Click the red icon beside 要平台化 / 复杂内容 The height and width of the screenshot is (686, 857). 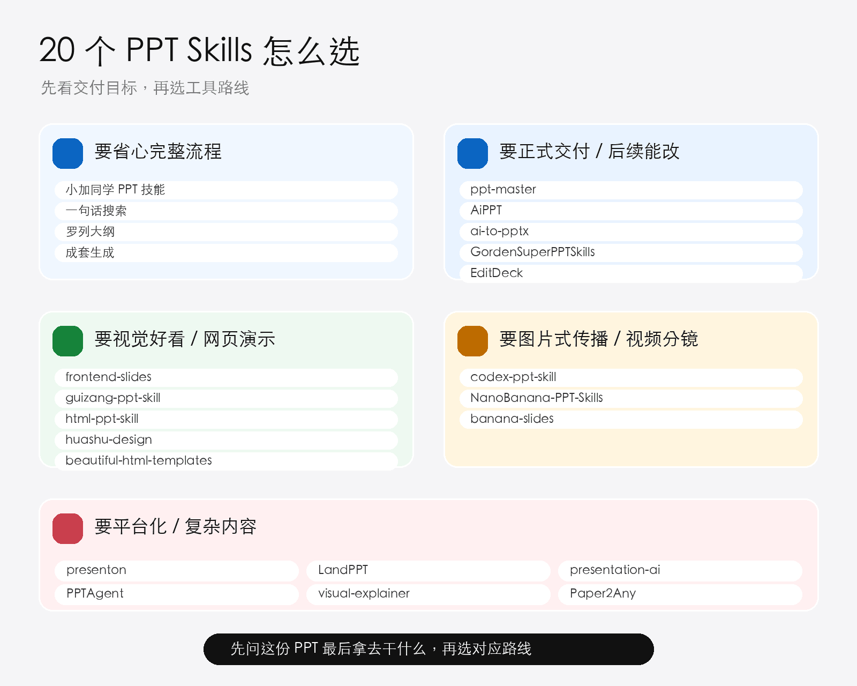67,528
